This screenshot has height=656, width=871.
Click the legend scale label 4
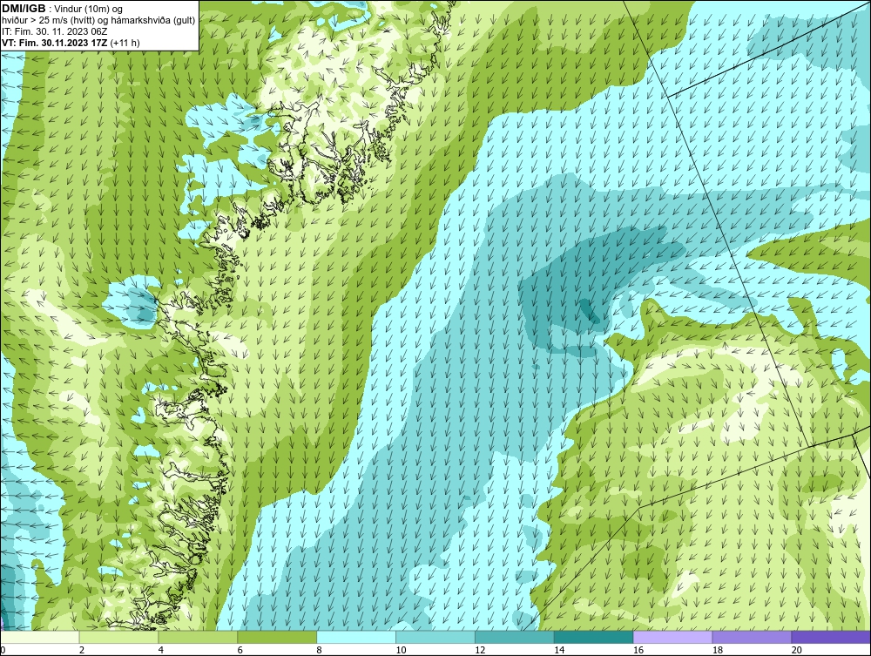pos(160,650)
